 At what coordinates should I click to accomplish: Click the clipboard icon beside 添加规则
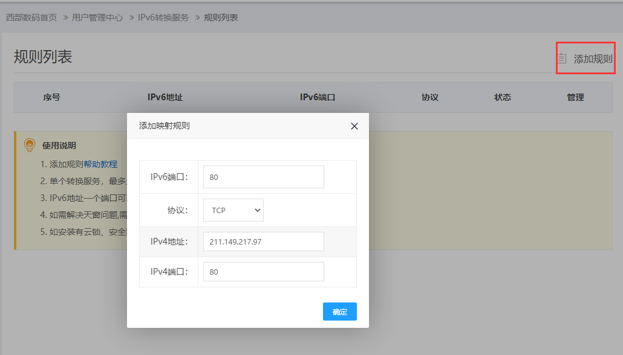[x=562, y=59]
